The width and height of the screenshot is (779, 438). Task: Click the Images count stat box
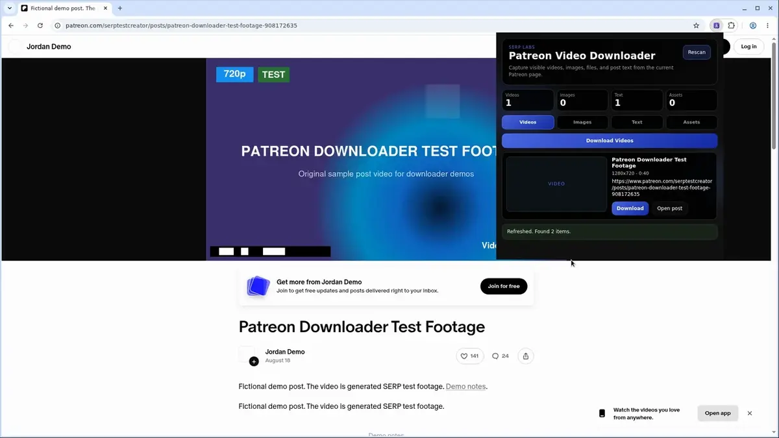(x=582, y=100)
